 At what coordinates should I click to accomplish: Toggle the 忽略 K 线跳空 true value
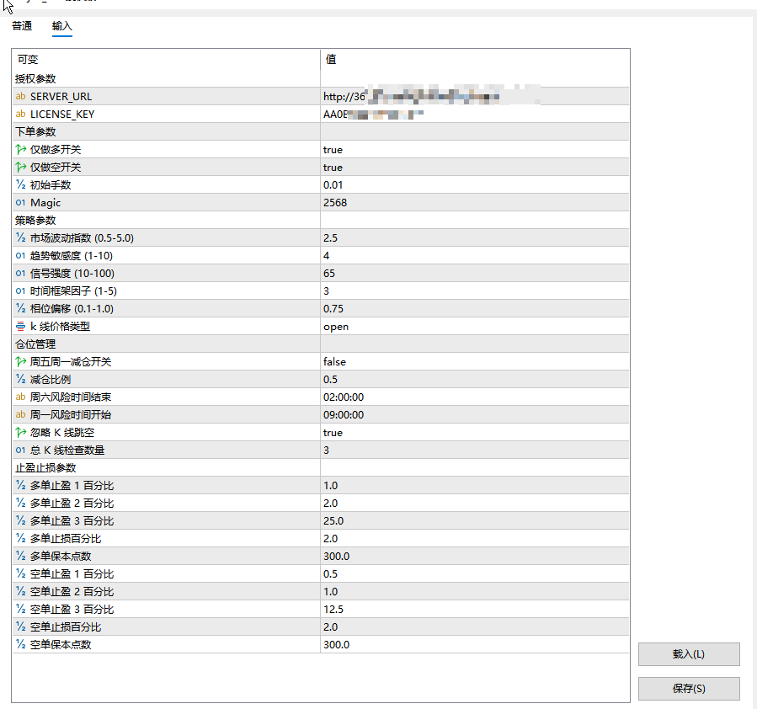tap(333, 433)
